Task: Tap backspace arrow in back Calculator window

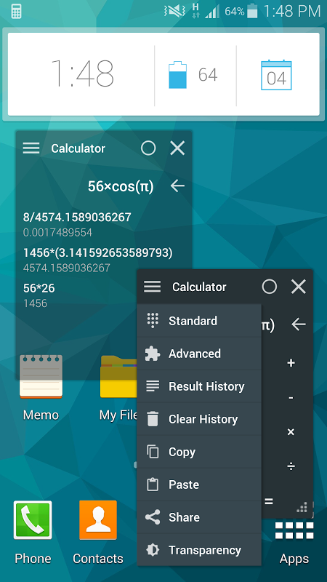Action: tap(177, 186)
